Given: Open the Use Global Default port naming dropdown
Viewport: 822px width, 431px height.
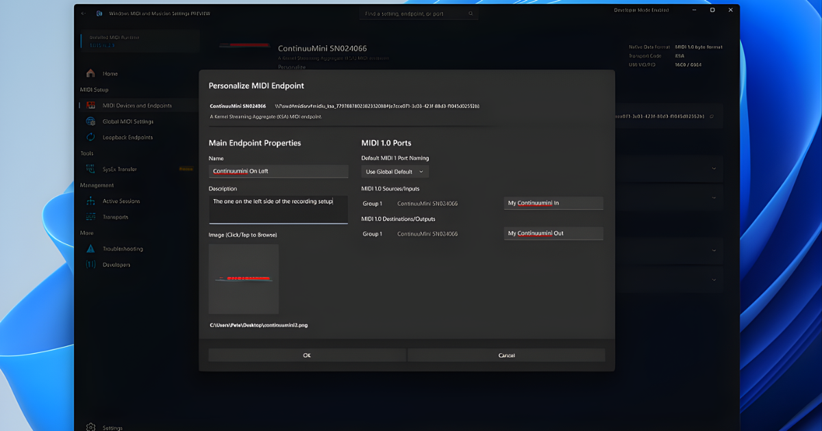Looking at the screenshot, I should coord(395,172).
